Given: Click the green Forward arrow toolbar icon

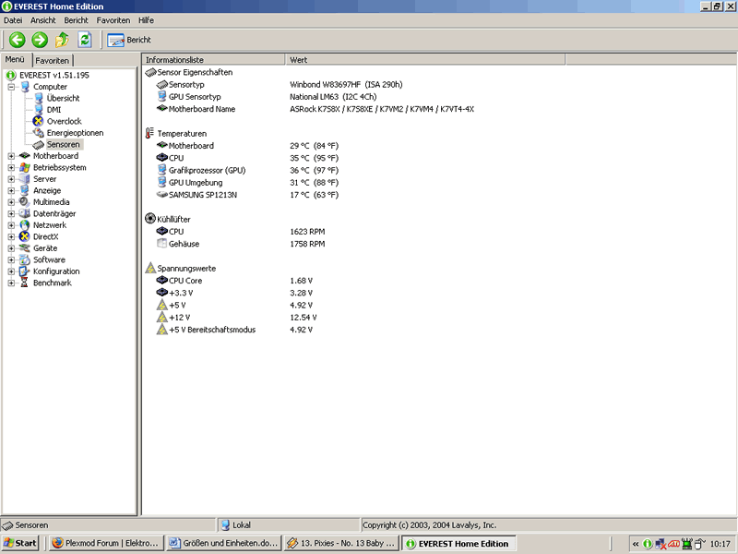Looking at the screenshot, I should click(40, 40).
